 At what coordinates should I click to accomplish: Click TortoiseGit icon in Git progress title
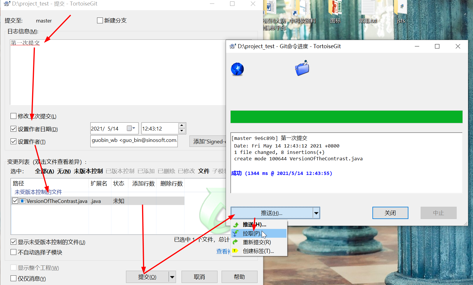233,46
